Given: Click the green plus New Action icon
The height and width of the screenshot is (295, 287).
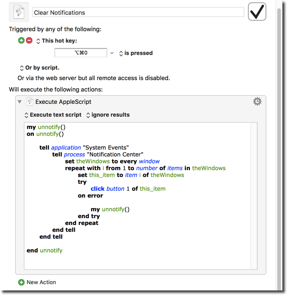Looking at the screenshot, I should tap(21, 282).
